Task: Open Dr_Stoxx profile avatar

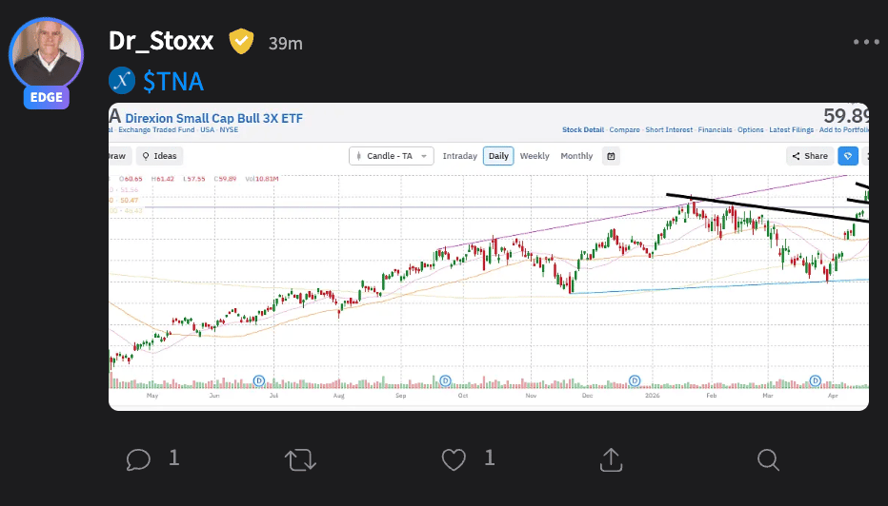Action: click(x=46, y=54)
